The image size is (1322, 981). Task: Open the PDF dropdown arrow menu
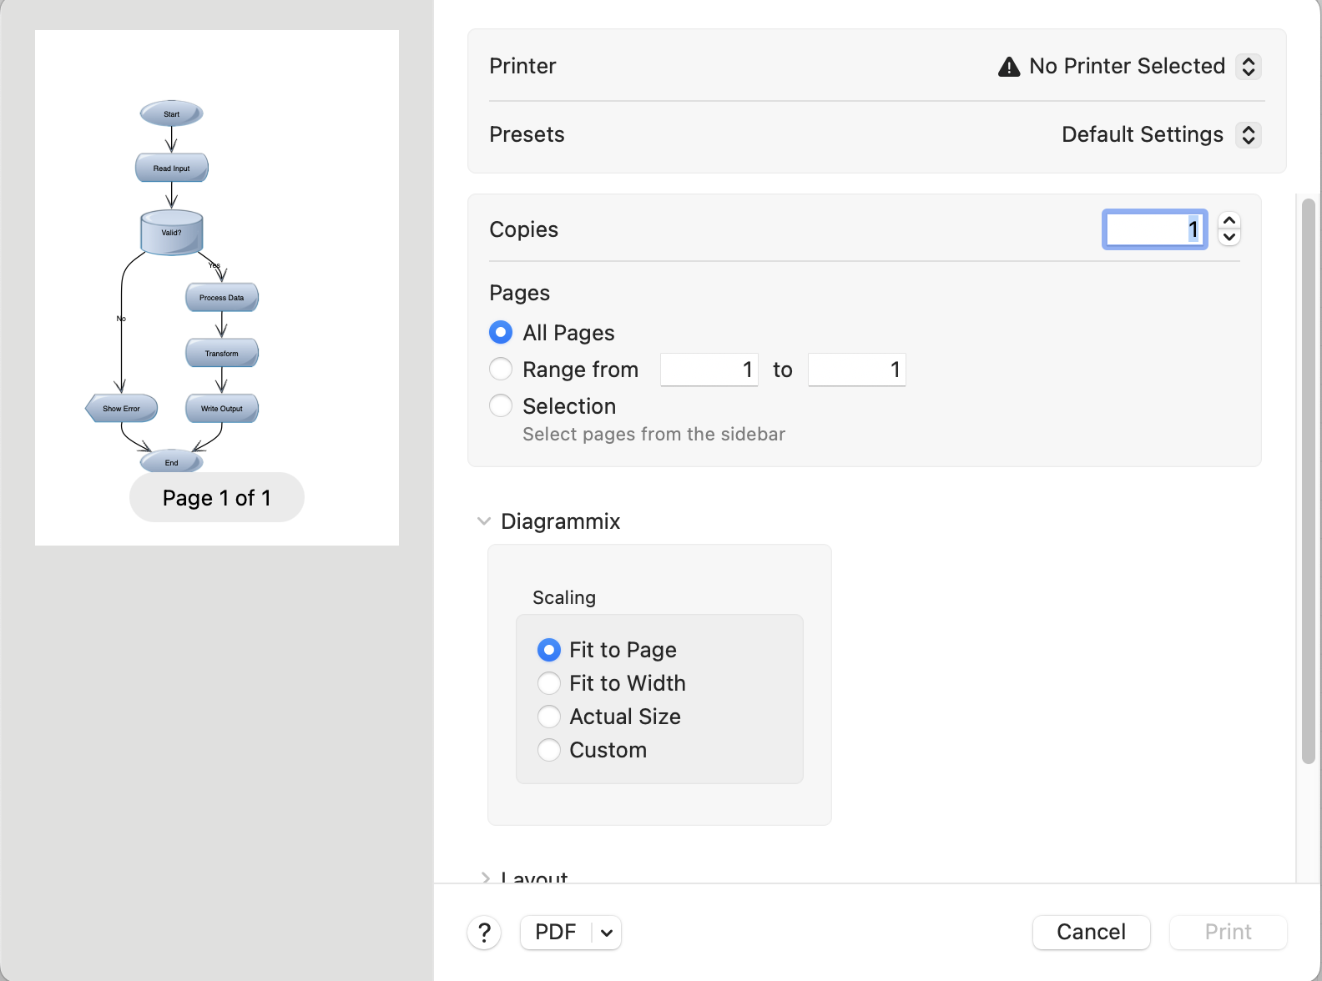click(607, 933)
